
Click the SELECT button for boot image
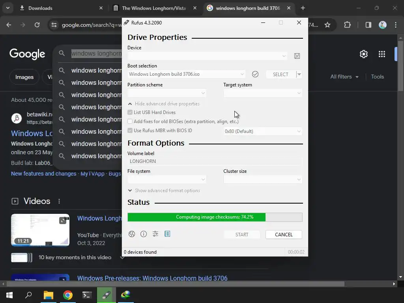(281, 74)
